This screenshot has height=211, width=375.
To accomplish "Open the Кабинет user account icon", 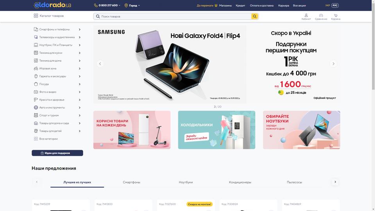I will coord(306,15).
